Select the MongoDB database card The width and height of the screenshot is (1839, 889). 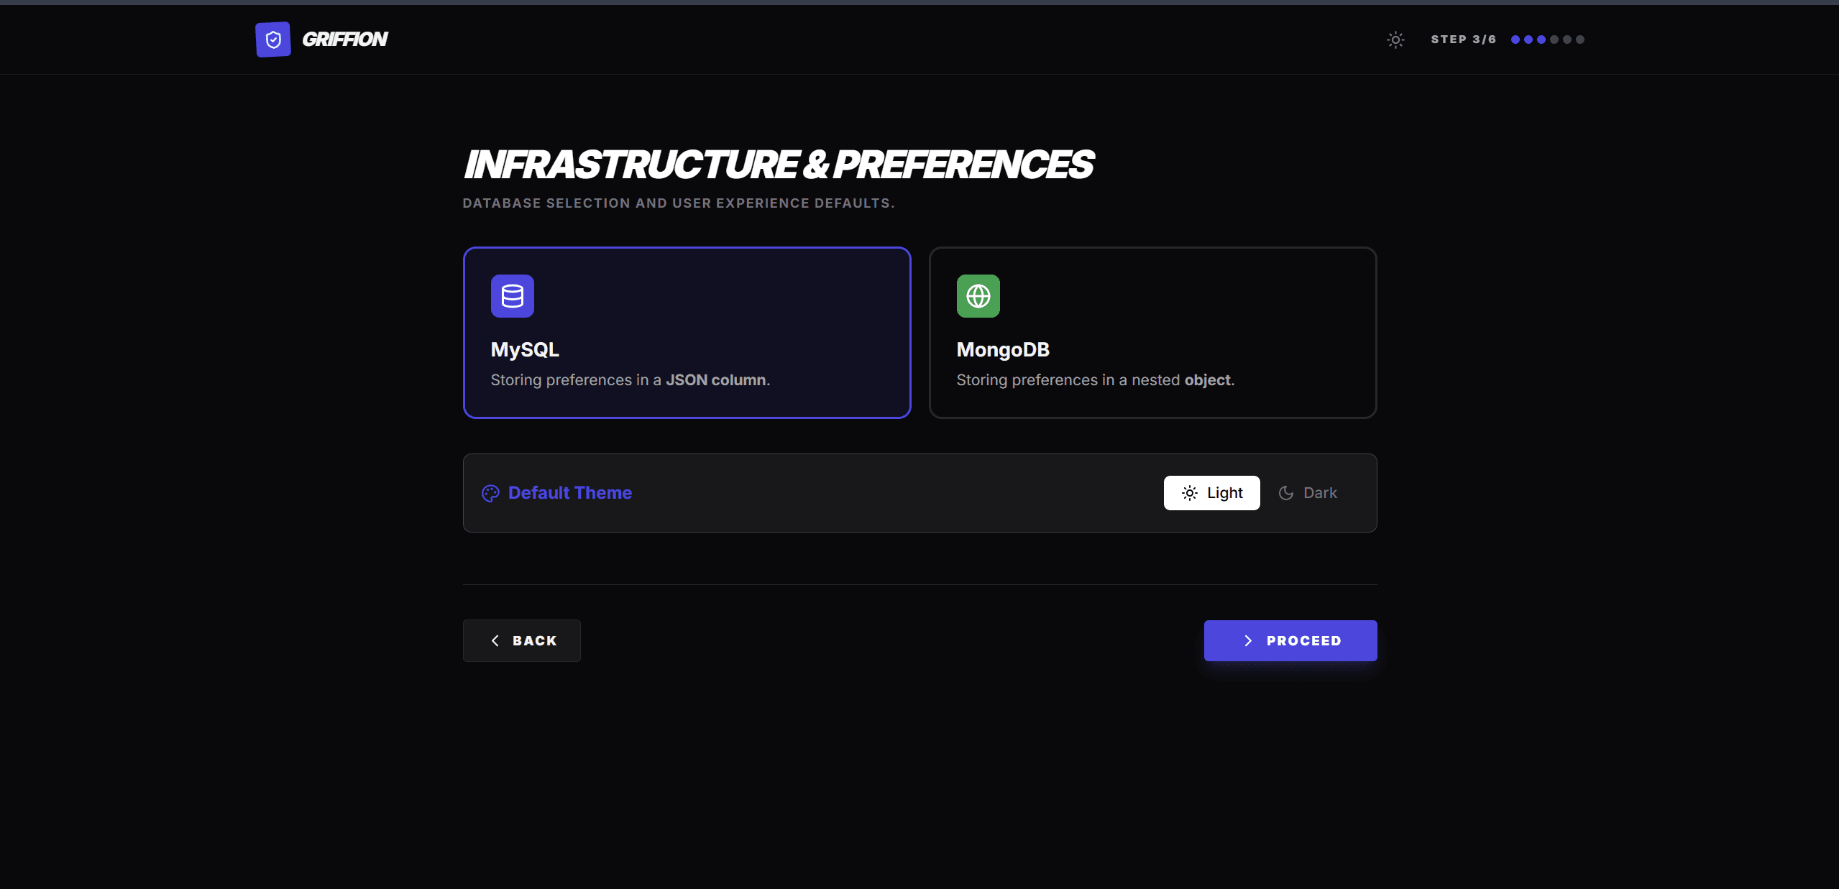[x=1153, y=333]
